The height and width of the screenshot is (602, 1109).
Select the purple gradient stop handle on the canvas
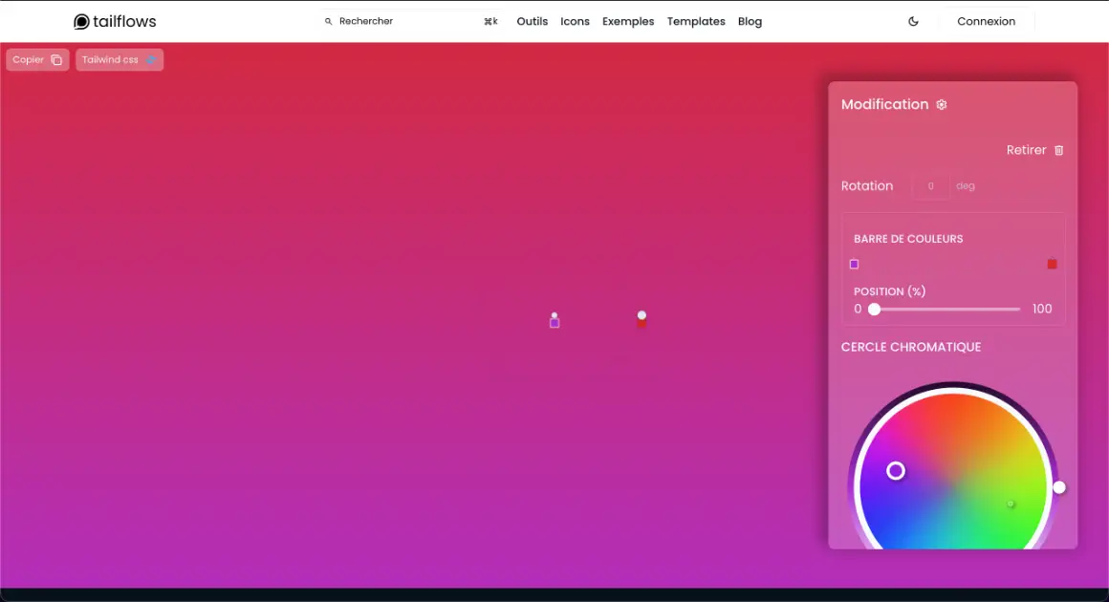click(554, 321)
